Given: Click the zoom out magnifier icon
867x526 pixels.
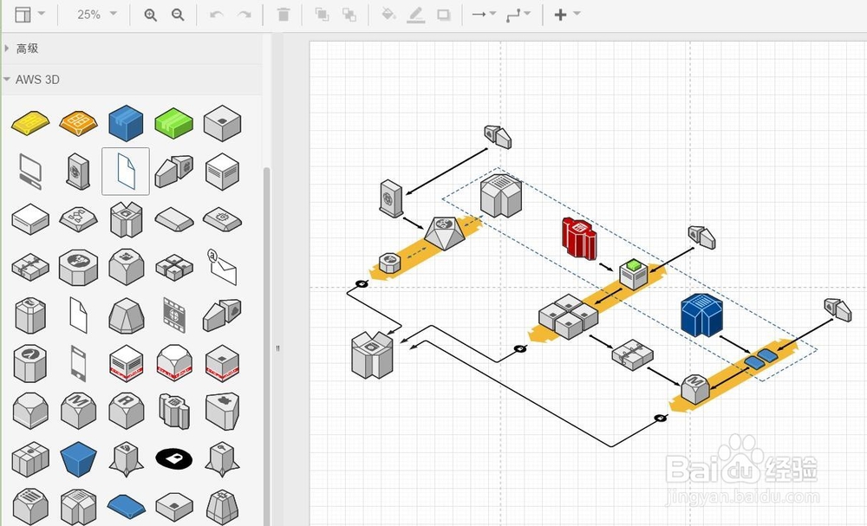Looking at the screenshot, I should point(178,15).
